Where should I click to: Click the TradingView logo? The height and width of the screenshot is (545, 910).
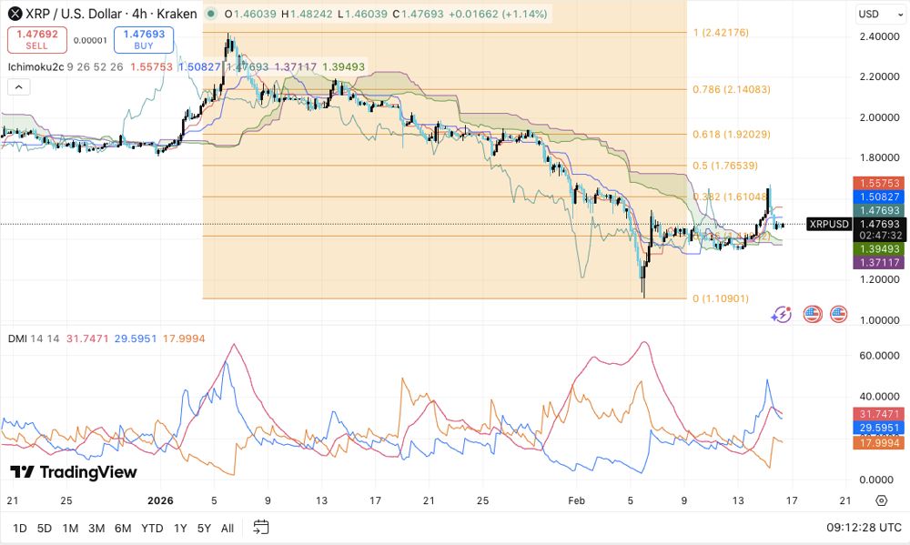tap(73, 473)
